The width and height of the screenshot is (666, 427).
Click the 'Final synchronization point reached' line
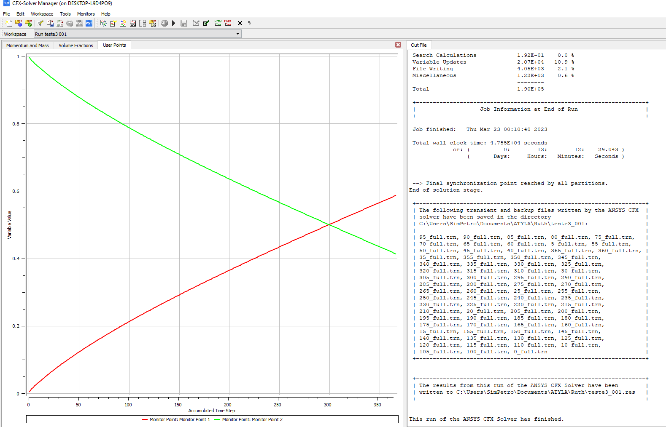pos(510,183)
